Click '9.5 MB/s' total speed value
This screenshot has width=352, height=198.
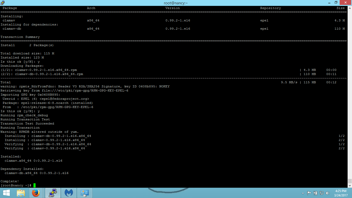tap(289, 82)
